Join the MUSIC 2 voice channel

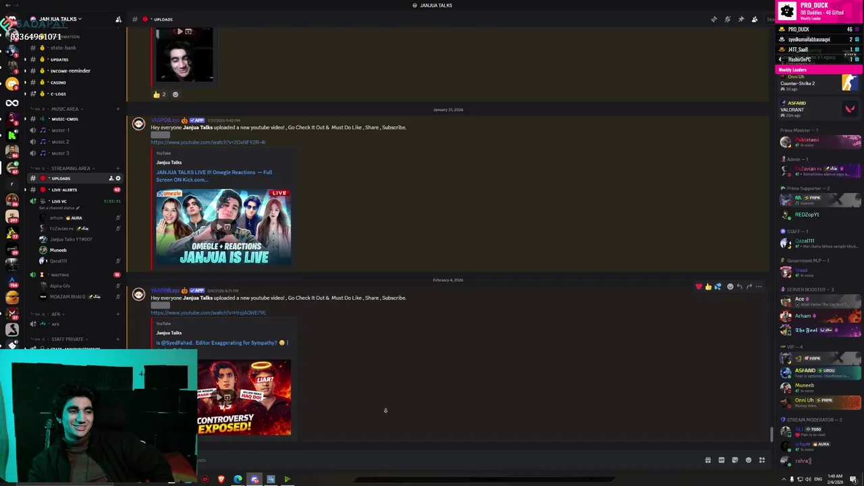61,142
